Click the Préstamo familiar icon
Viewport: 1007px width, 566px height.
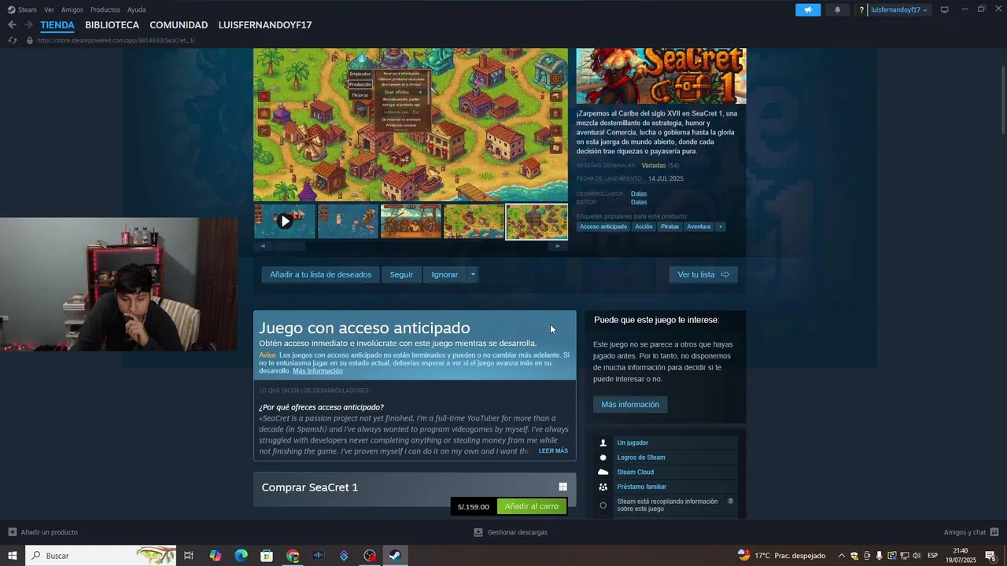point(603,487)
